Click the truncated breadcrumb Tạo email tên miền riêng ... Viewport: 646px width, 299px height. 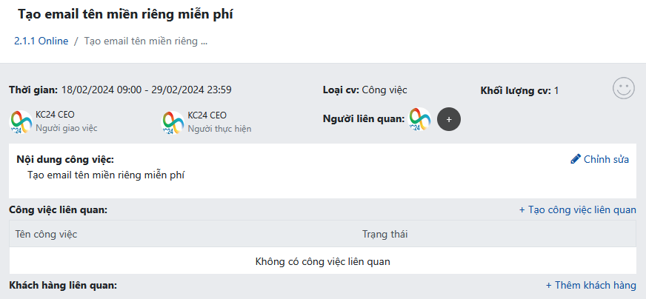[x=146, y=41]
